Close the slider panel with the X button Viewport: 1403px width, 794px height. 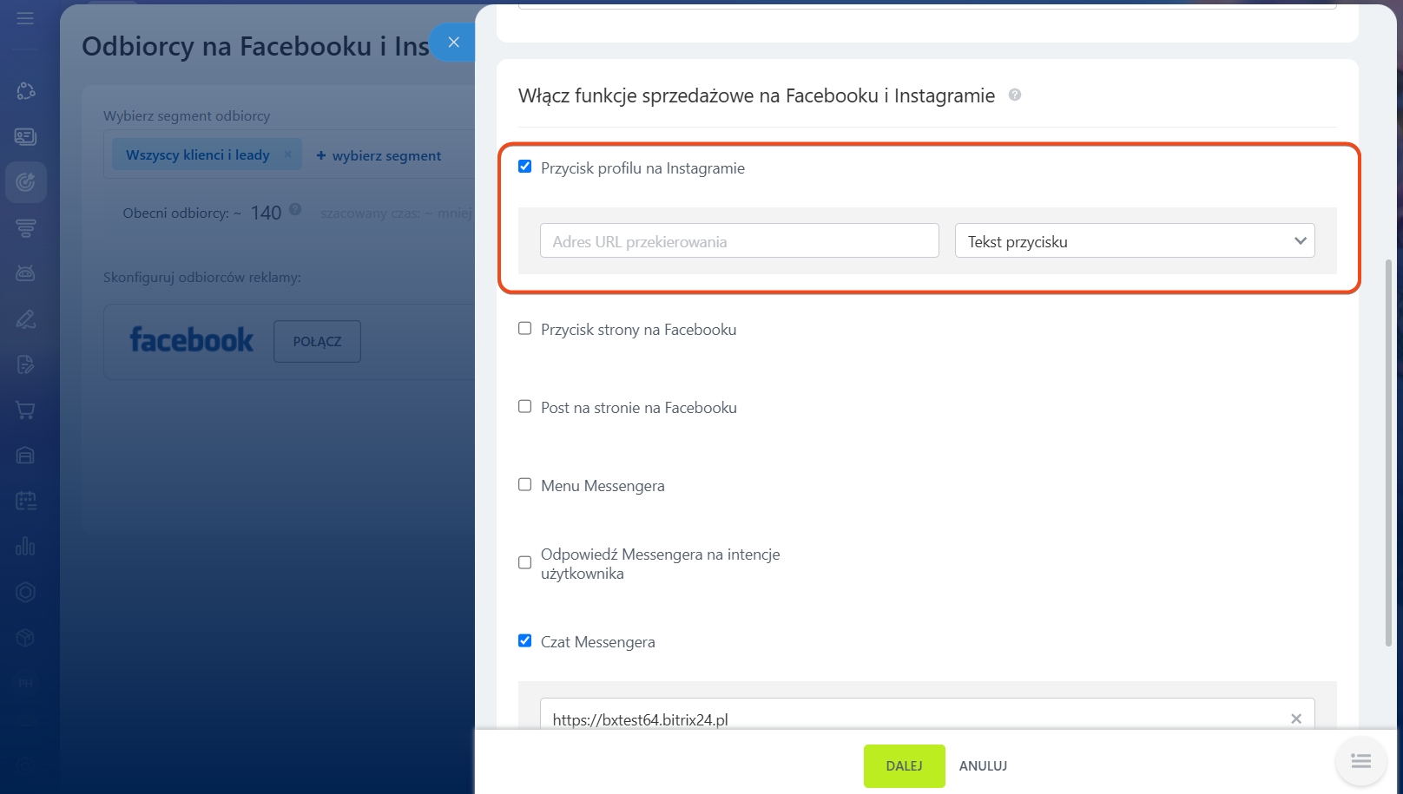pyautogui.click(x=453, y=42)
